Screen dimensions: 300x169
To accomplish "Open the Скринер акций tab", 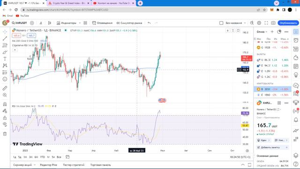I will pos(22,165).
